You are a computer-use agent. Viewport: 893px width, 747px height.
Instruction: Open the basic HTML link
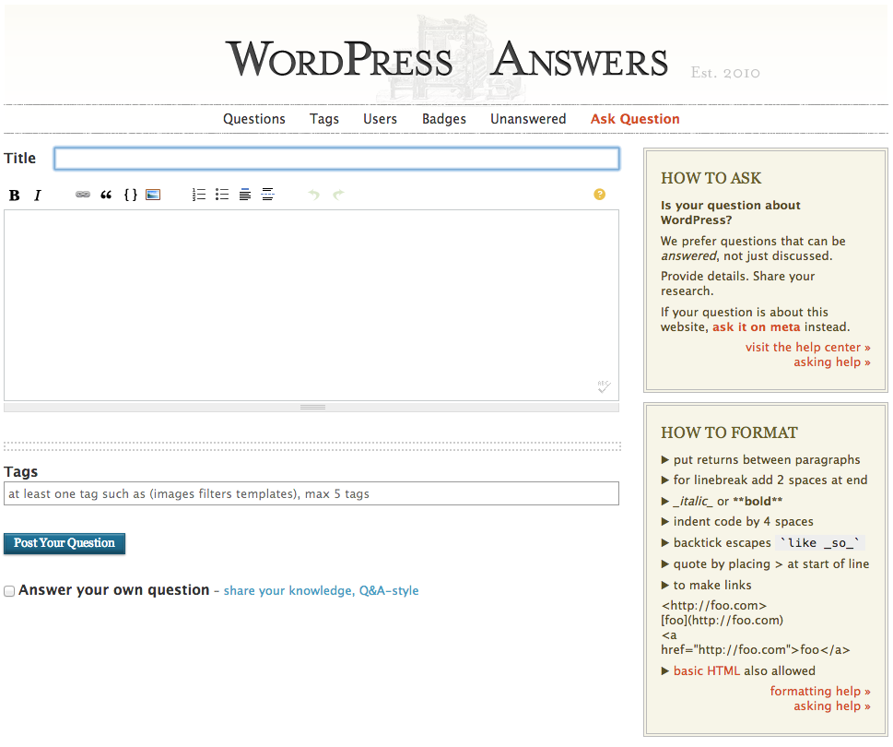click(x=706, y=670)
